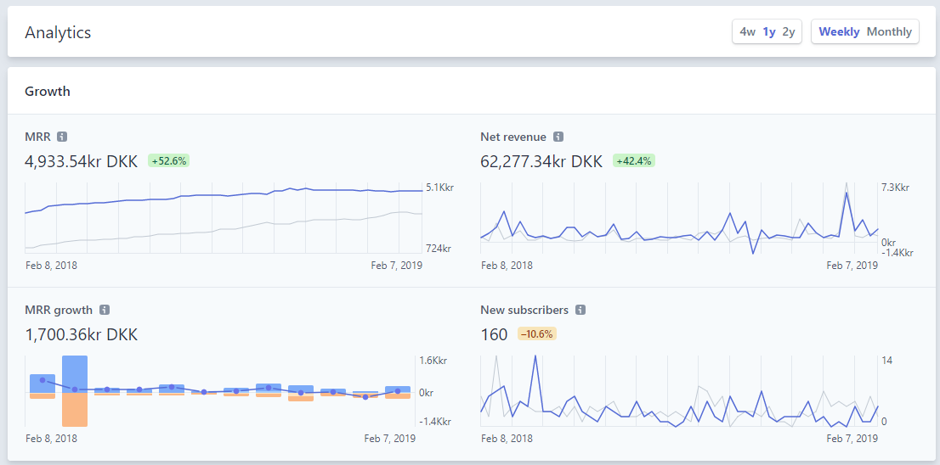The height and width of the screenshot is (465, 940).
Task: Click the 4,933.54kr DKK MRR value
Action: pos(82,161)
